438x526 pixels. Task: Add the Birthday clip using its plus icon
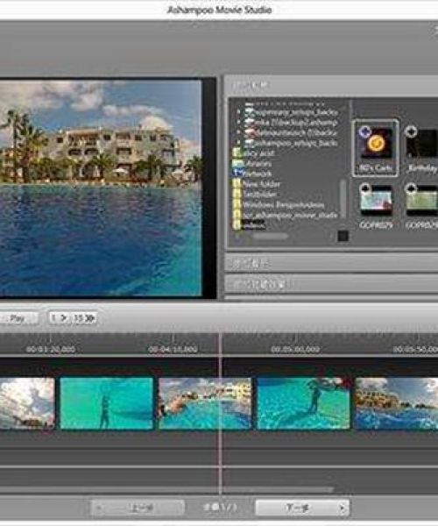(411, 131)
